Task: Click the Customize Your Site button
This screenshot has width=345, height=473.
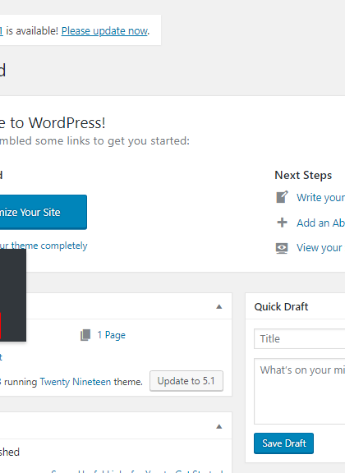Action: click(x=44, y=212)
